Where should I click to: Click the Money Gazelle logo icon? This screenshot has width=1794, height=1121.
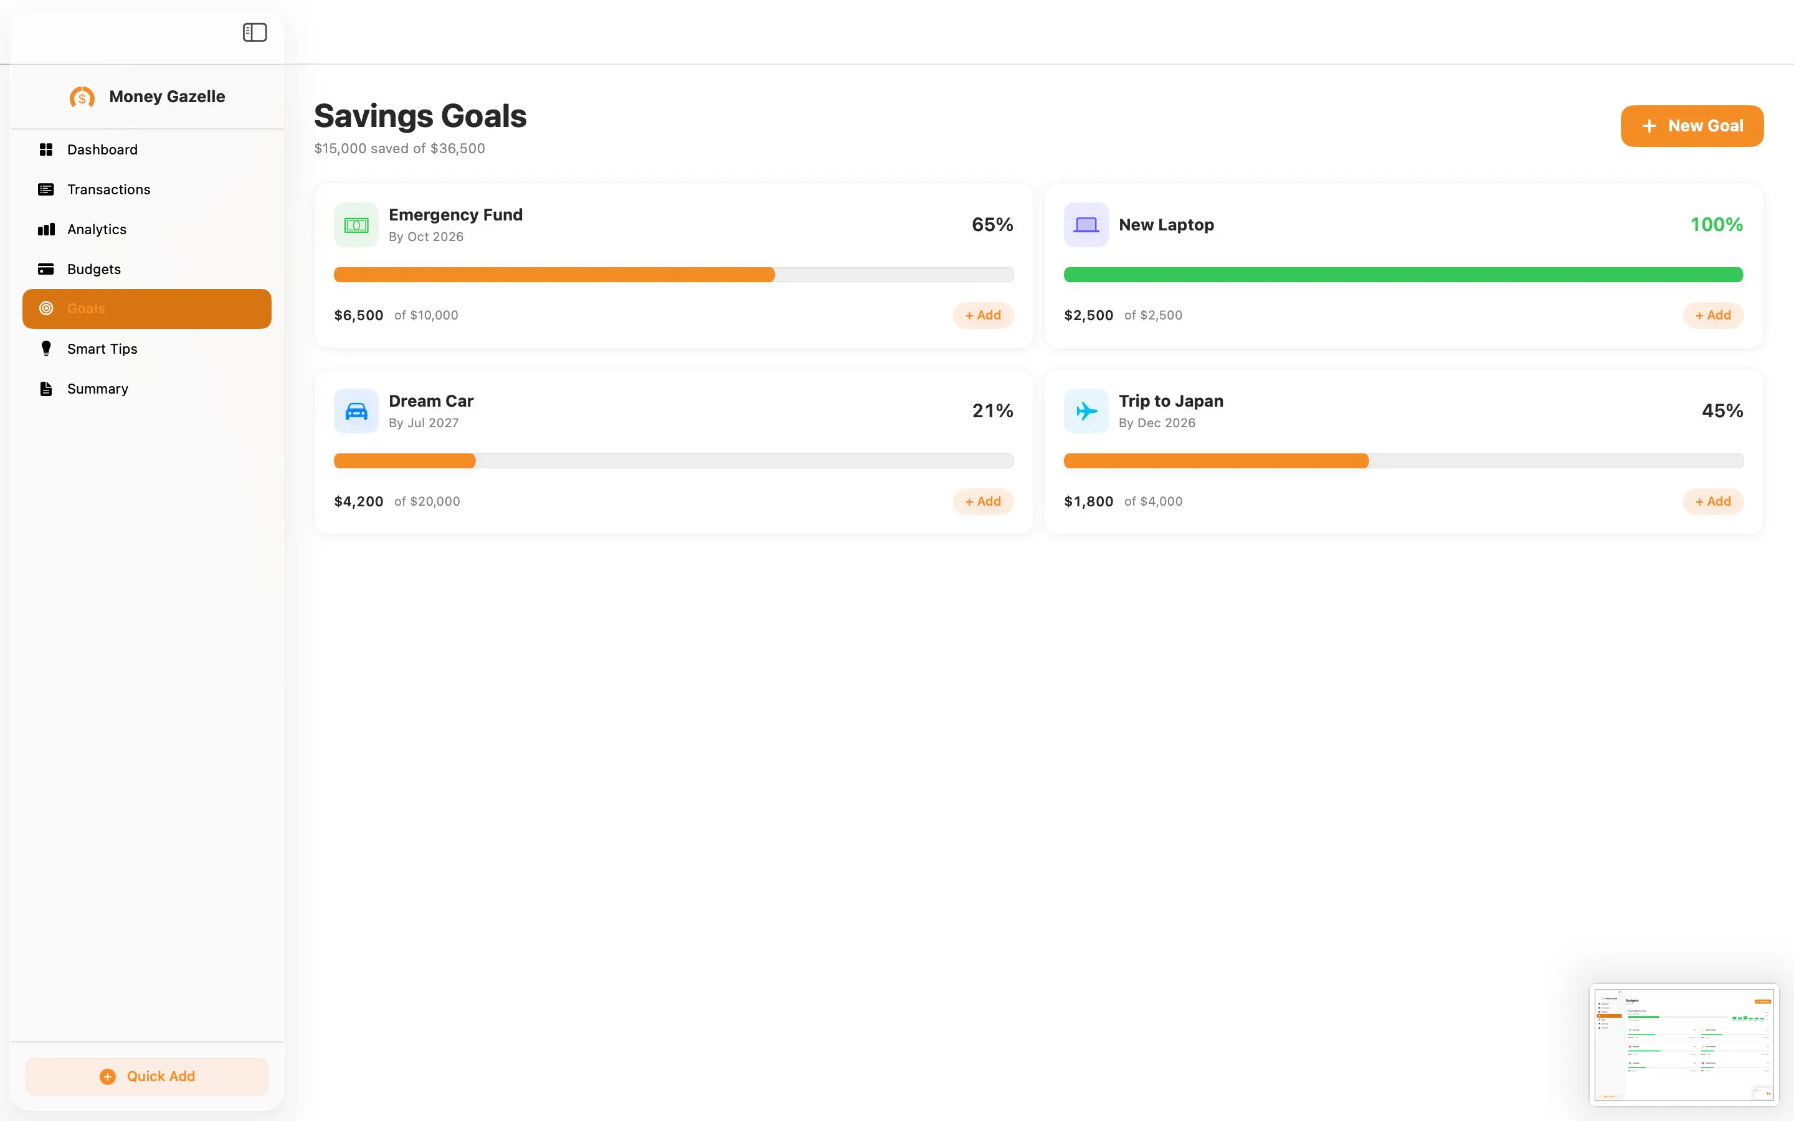pos(82,97)
